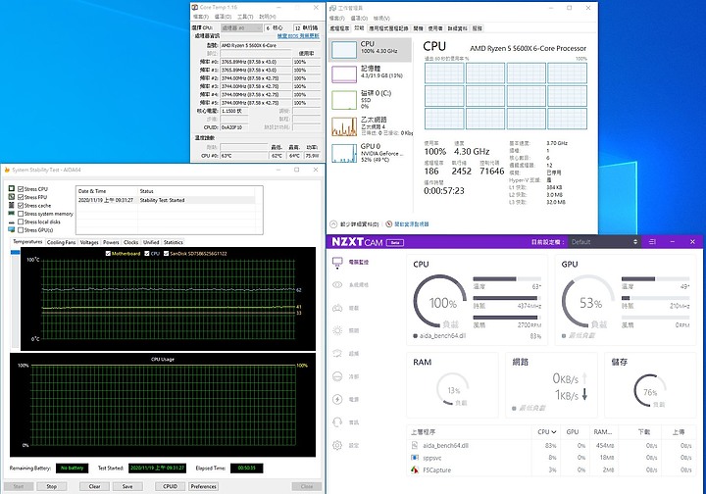Click BIOS update check link in Core Temp

[x=298, y=36]
